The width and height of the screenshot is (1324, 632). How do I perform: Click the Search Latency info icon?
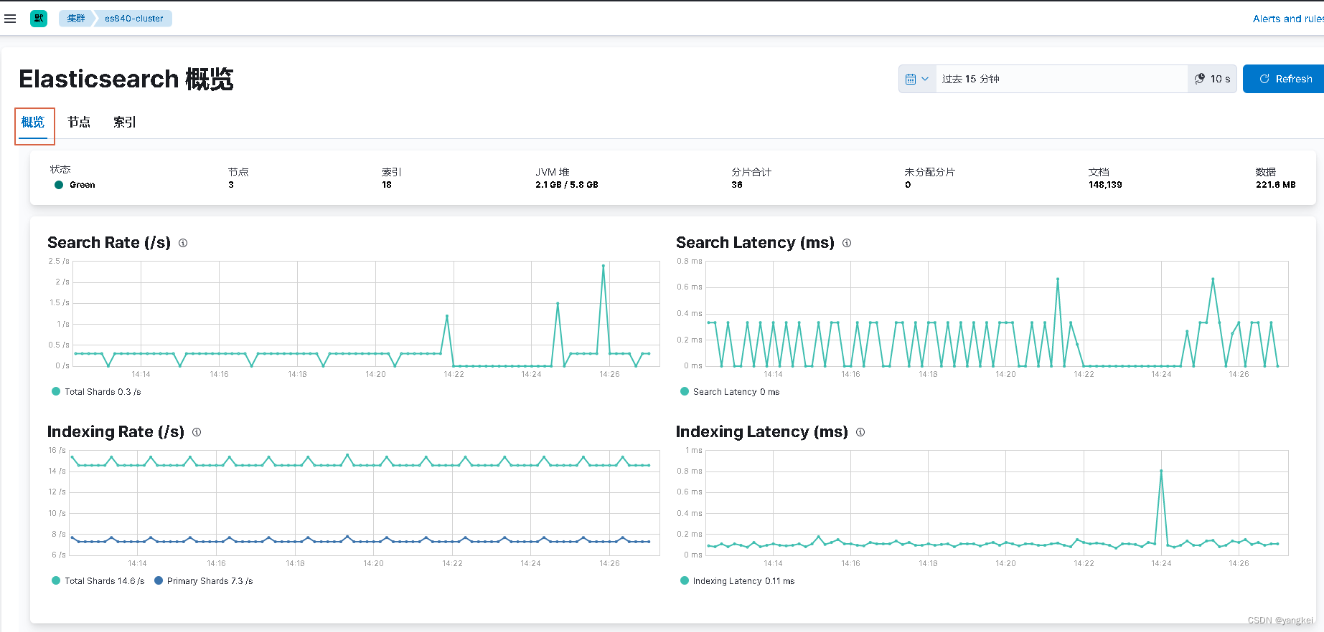coord(847,243)
